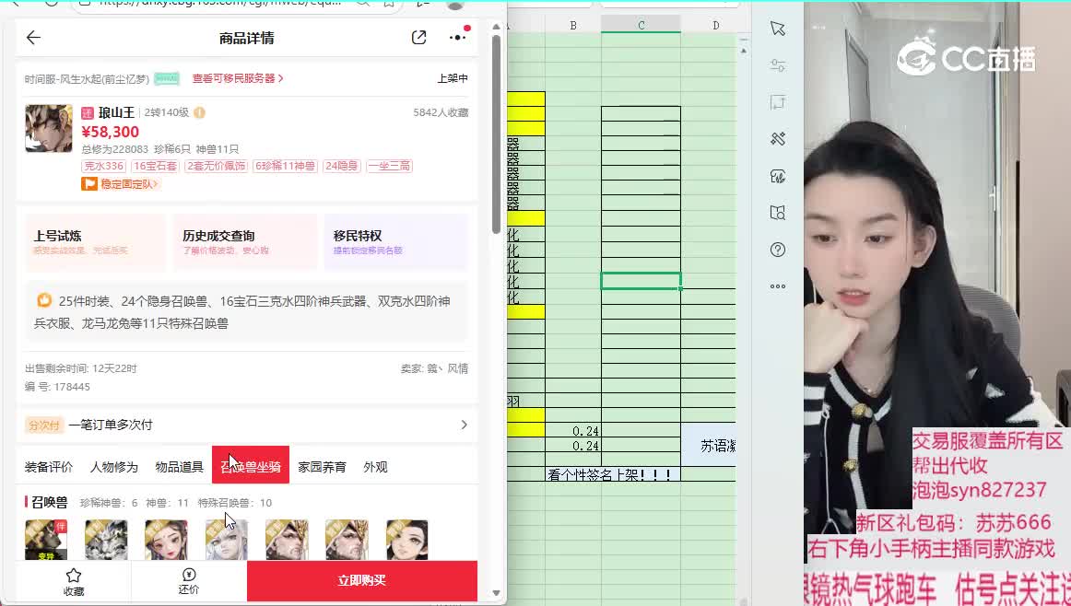Click the 分次付 orange label
1071x606 pixels.
coord(43,425)
